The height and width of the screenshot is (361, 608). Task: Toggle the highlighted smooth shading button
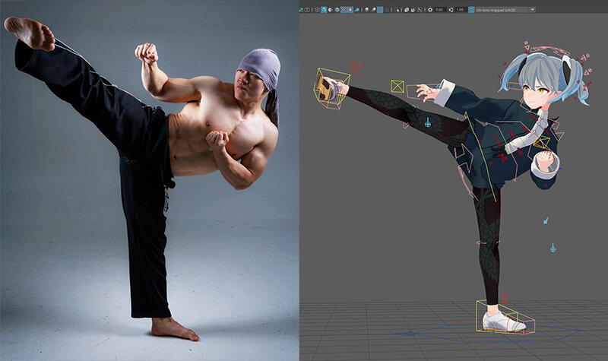pos(325,9)
